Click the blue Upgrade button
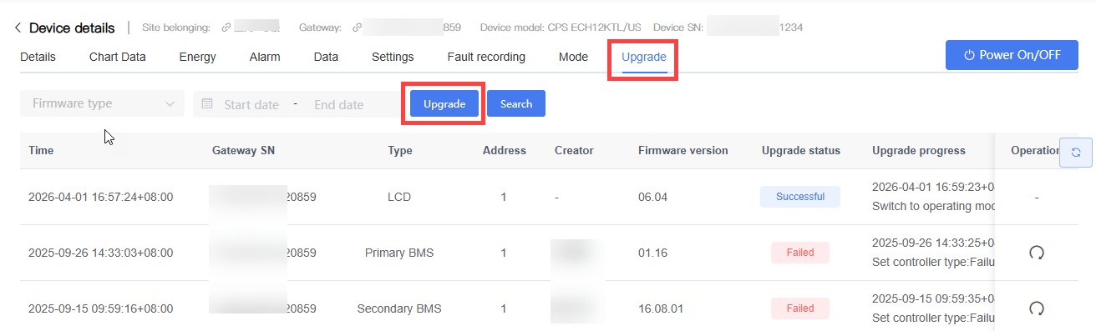The width and height of the screenshot is (1096, 331). [444, 103]
